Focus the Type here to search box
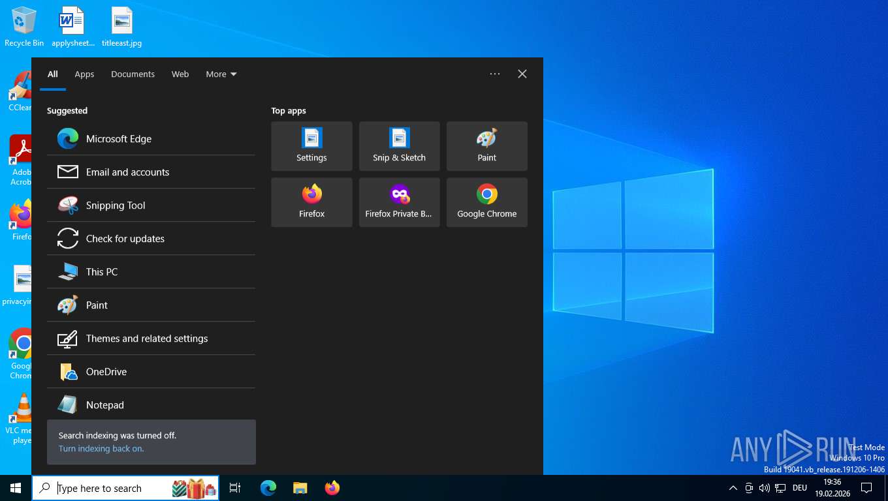 point(125,488)
